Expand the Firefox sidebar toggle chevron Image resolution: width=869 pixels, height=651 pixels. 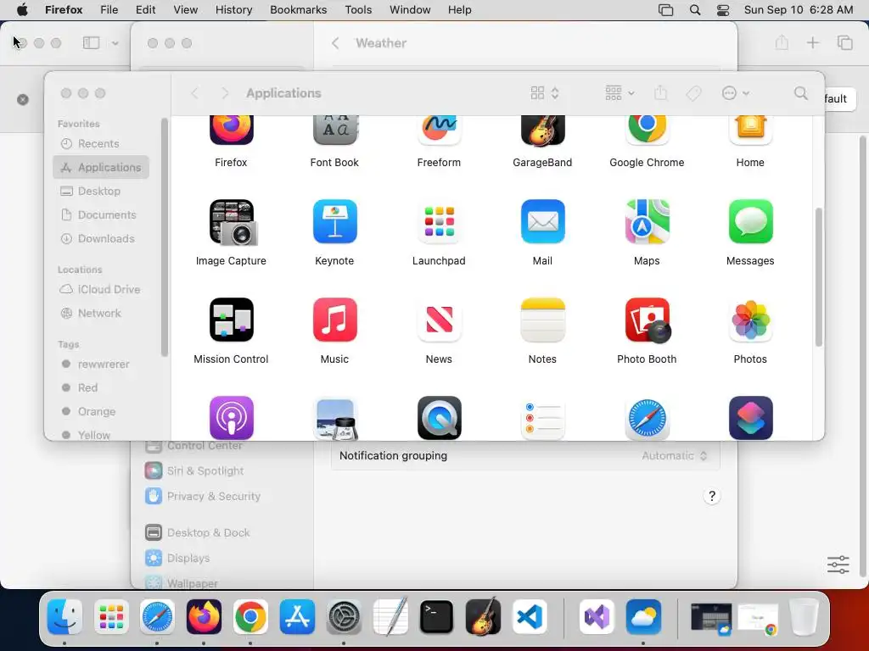115,42
